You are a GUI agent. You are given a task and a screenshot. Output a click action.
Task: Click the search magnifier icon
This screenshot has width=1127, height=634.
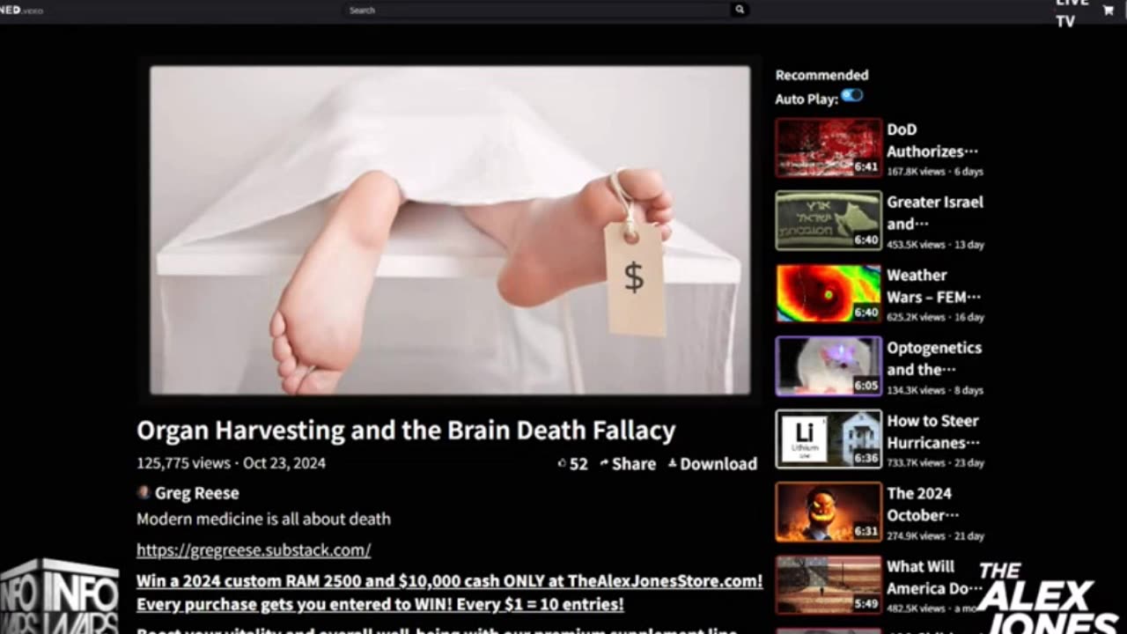click(740, 10)
